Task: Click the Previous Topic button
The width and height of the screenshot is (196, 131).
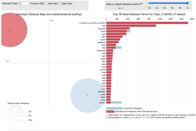Action: pos(38,4)
